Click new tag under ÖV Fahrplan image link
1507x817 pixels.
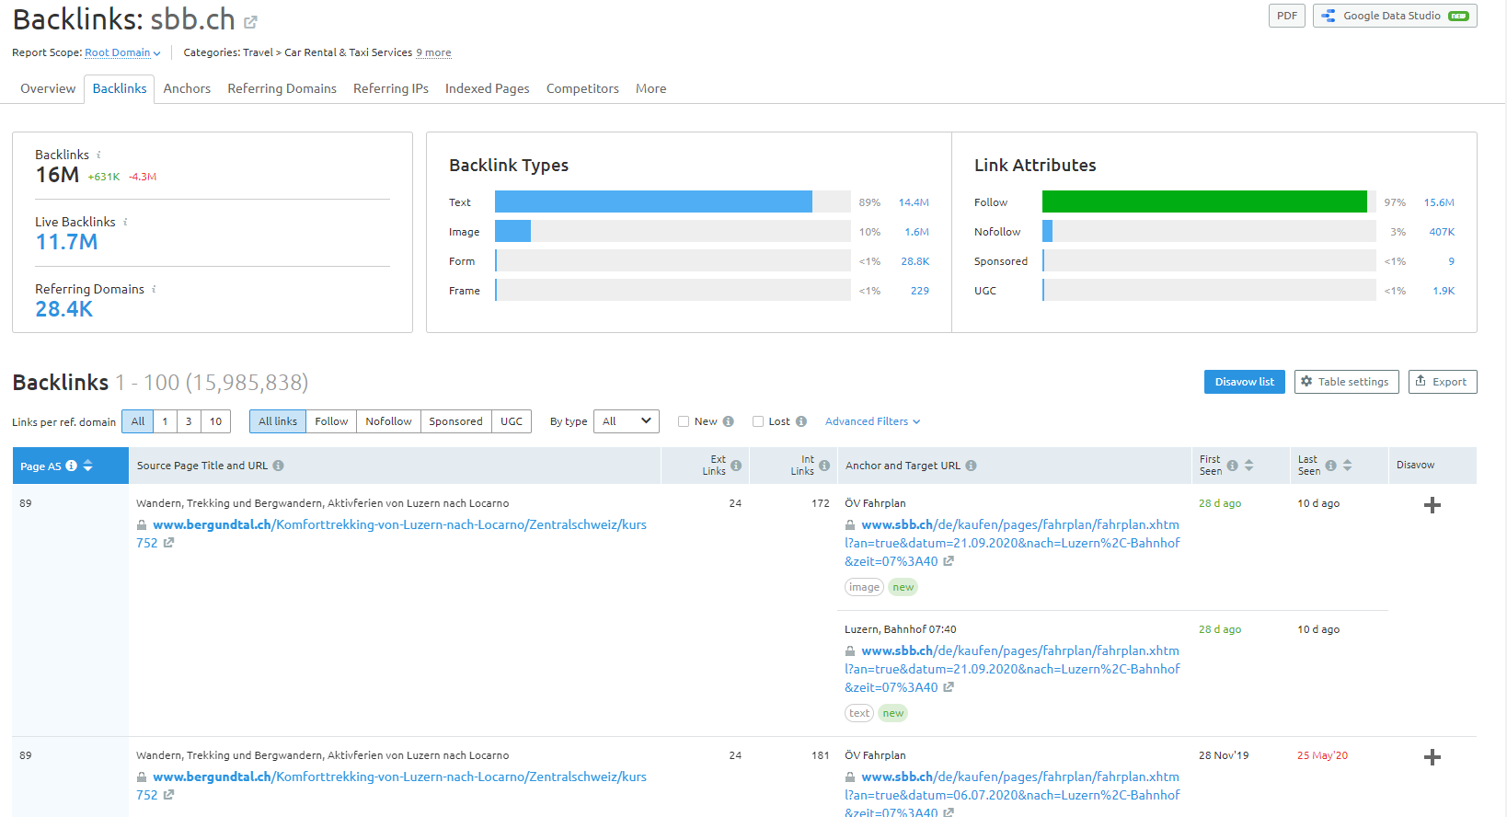[x=903, y=587]
